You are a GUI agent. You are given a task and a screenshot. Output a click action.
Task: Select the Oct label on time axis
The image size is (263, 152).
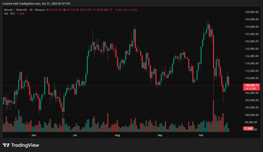(x=201, y=135)
